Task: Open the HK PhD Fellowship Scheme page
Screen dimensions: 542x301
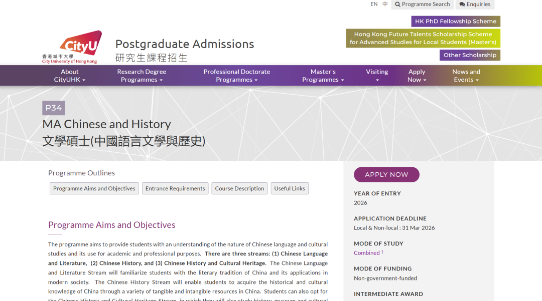Action: pos(455,21)
